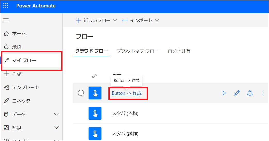Click 新しいフロー button
The height and width of the screenshot is (141, 269).
tap(96, 20)
